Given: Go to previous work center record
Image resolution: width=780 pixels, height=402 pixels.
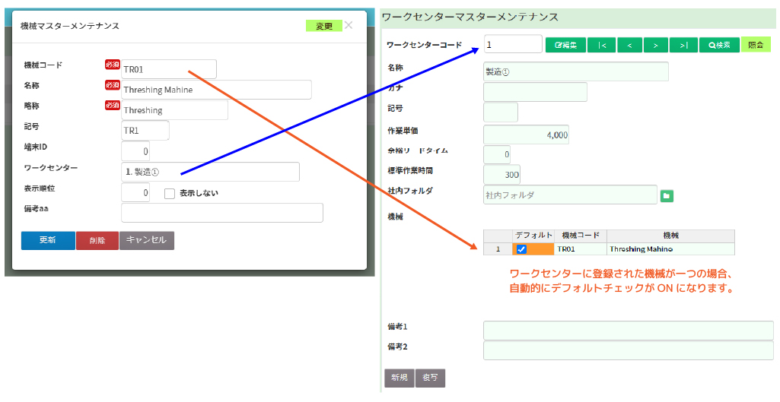Looking at the screenshot, I should tap(629, 45).
